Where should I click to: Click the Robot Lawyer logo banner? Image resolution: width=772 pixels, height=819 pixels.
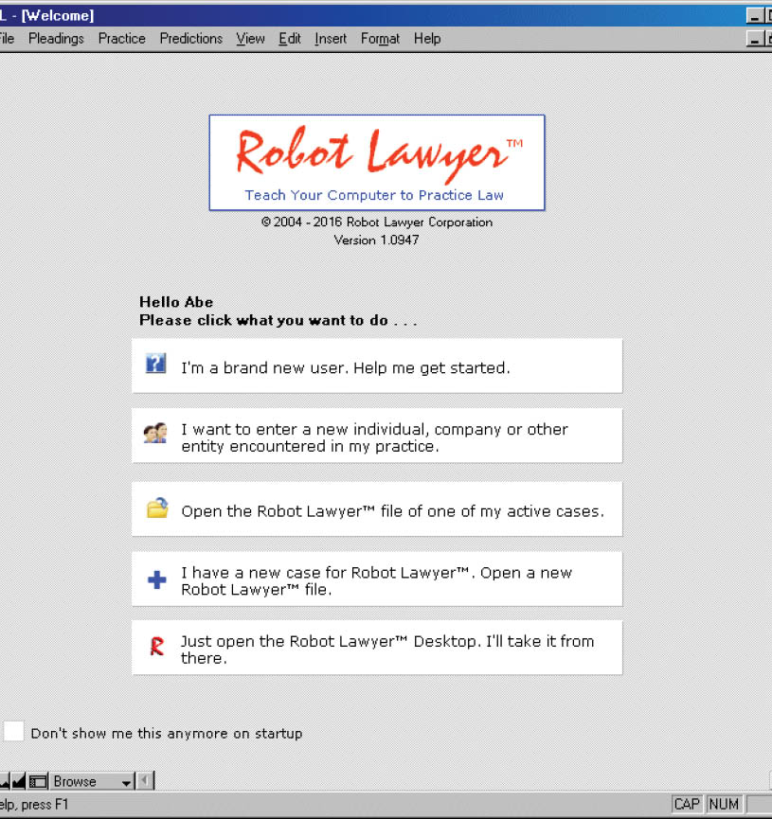(x=377, y=162)
